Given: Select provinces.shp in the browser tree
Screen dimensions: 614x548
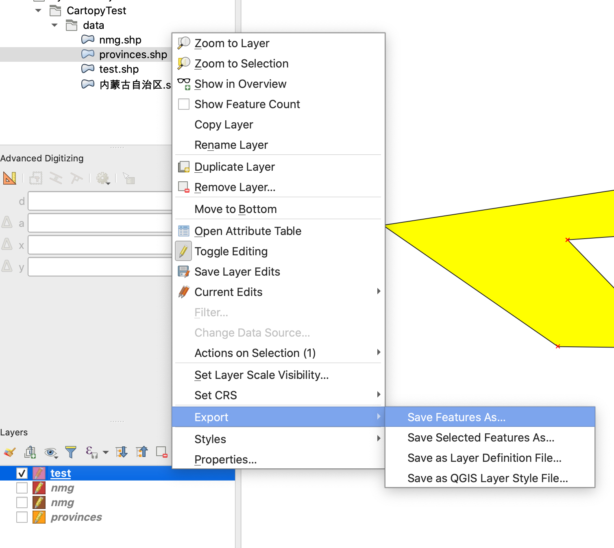Looking at the screenshot, I should [x=133, y=54].
